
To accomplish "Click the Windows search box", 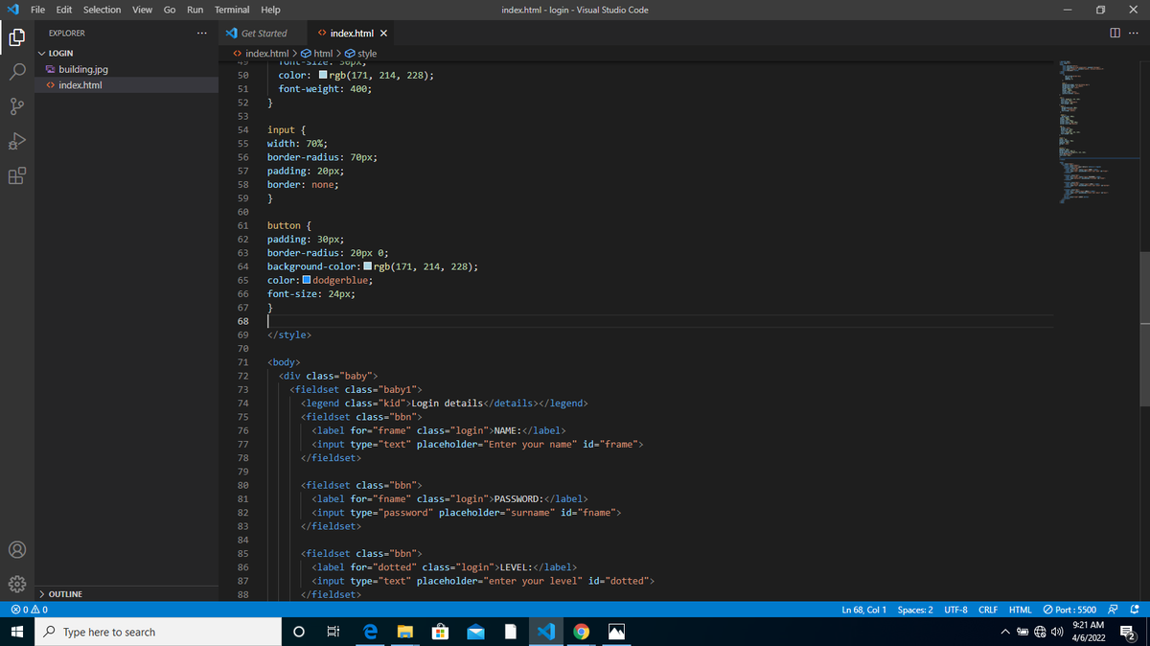I will click(x=158, y=632).
